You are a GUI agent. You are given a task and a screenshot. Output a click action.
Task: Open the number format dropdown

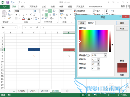pyautogui.click(x=71, y=11)
